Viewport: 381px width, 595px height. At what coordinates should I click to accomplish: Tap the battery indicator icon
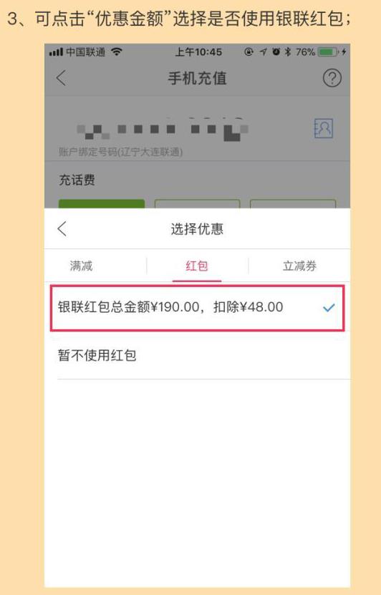pos(328,52)
